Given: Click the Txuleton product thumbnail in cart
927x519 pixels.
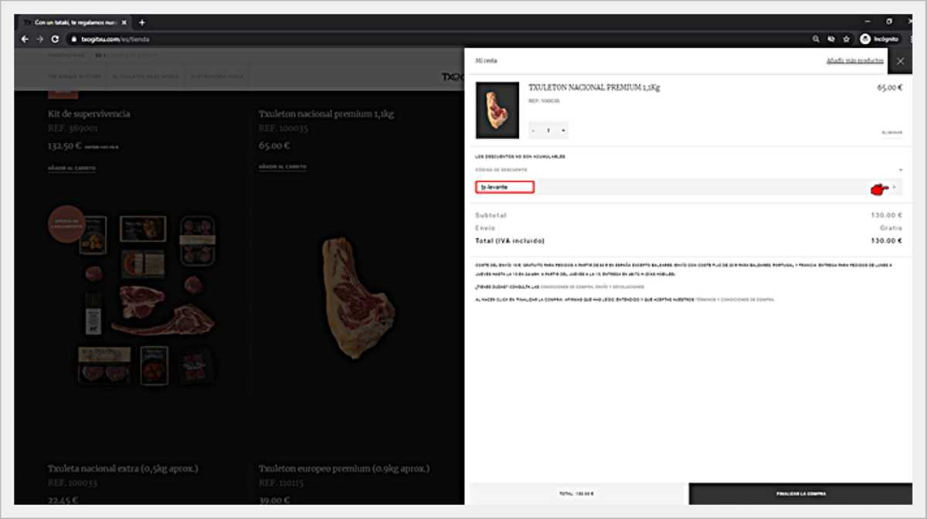Looking at the screenshot, I should (497, 110).
